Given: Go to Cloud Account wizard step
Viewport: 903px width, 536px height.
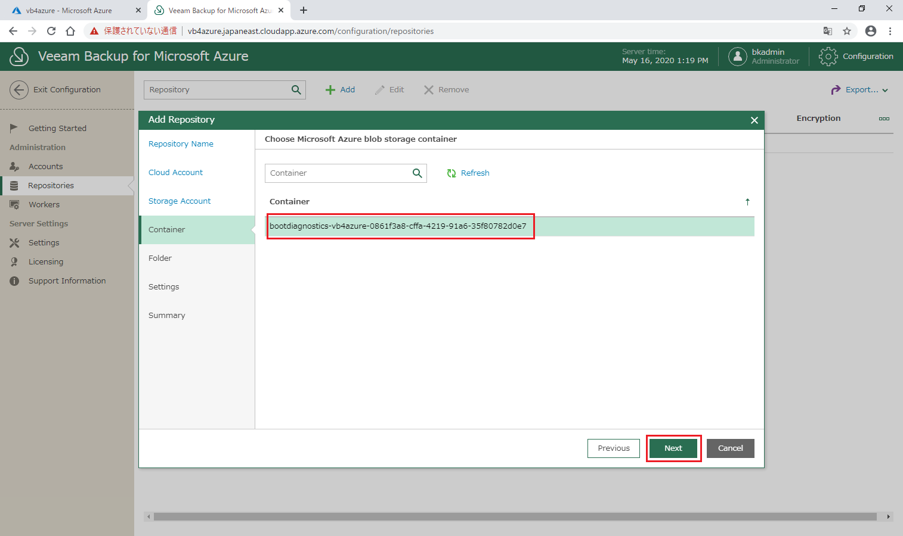Looking at the screenshot, I should coord(175,173).
